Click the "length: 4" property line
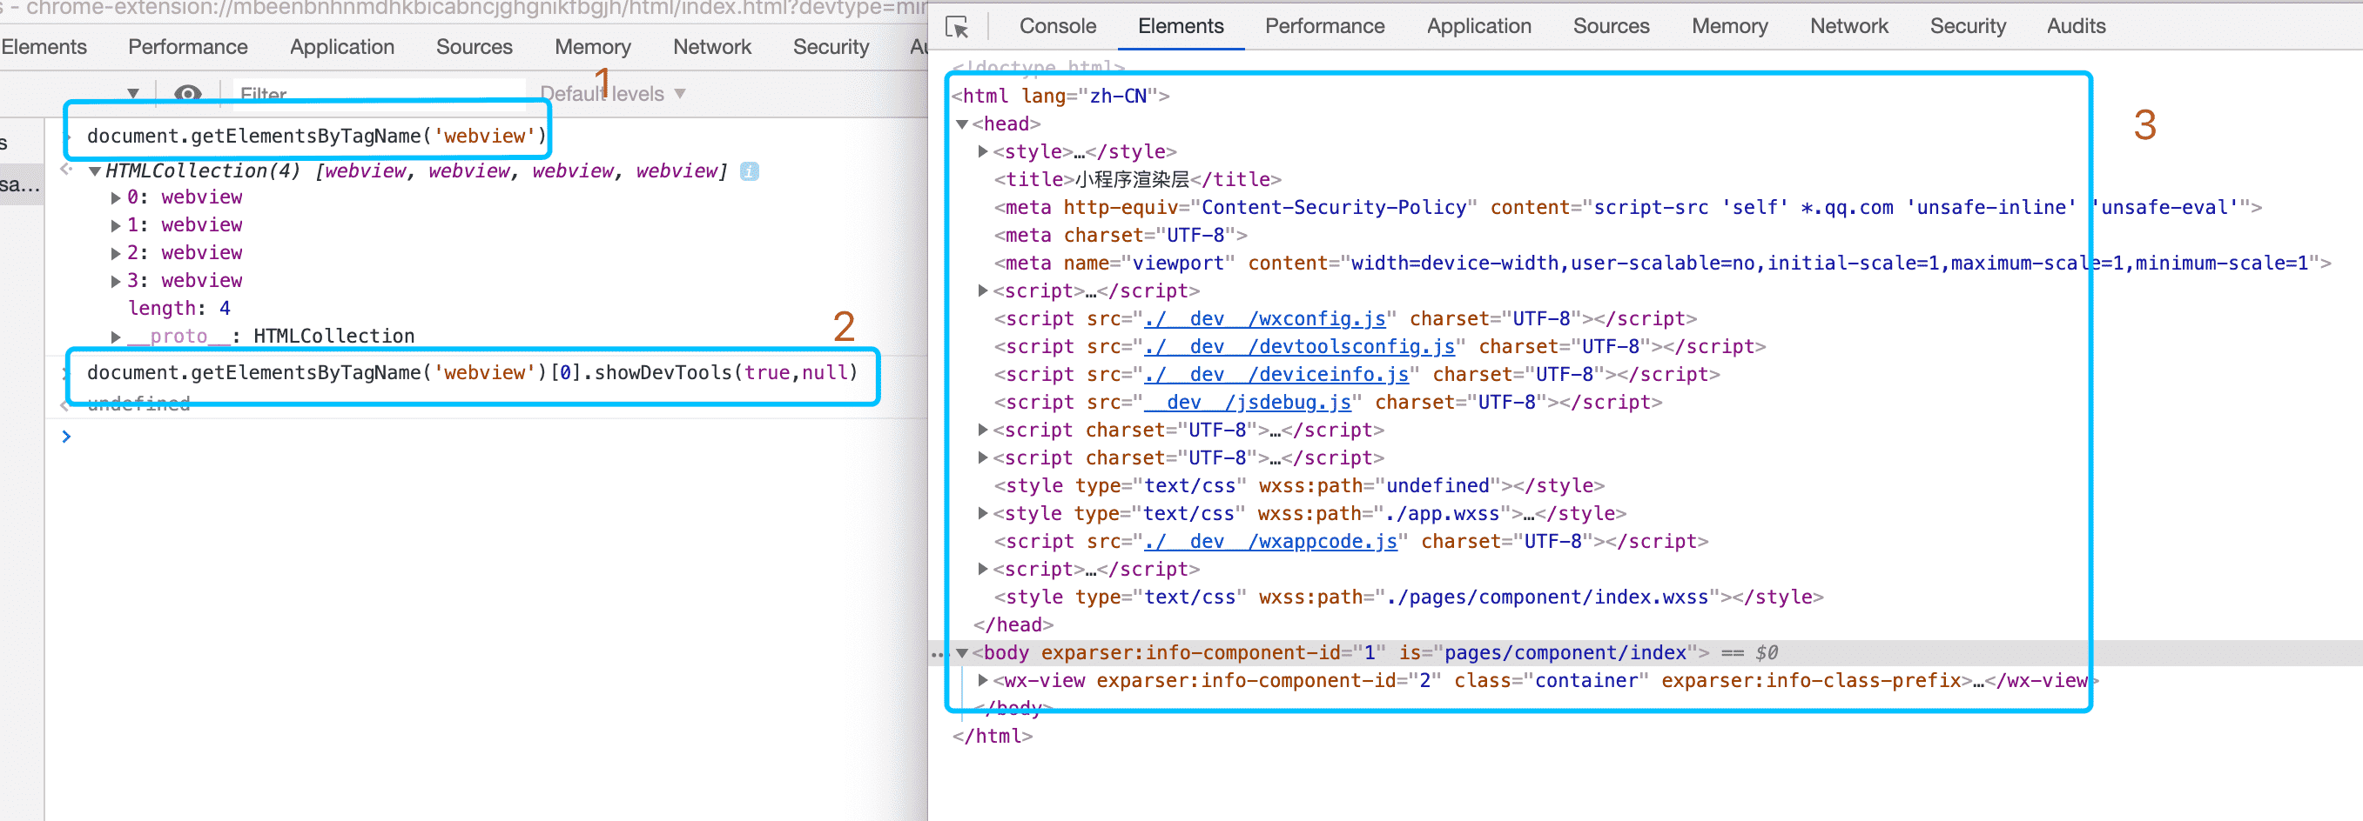This screenshot has width=2363, height=821. [x=178, y=309]
